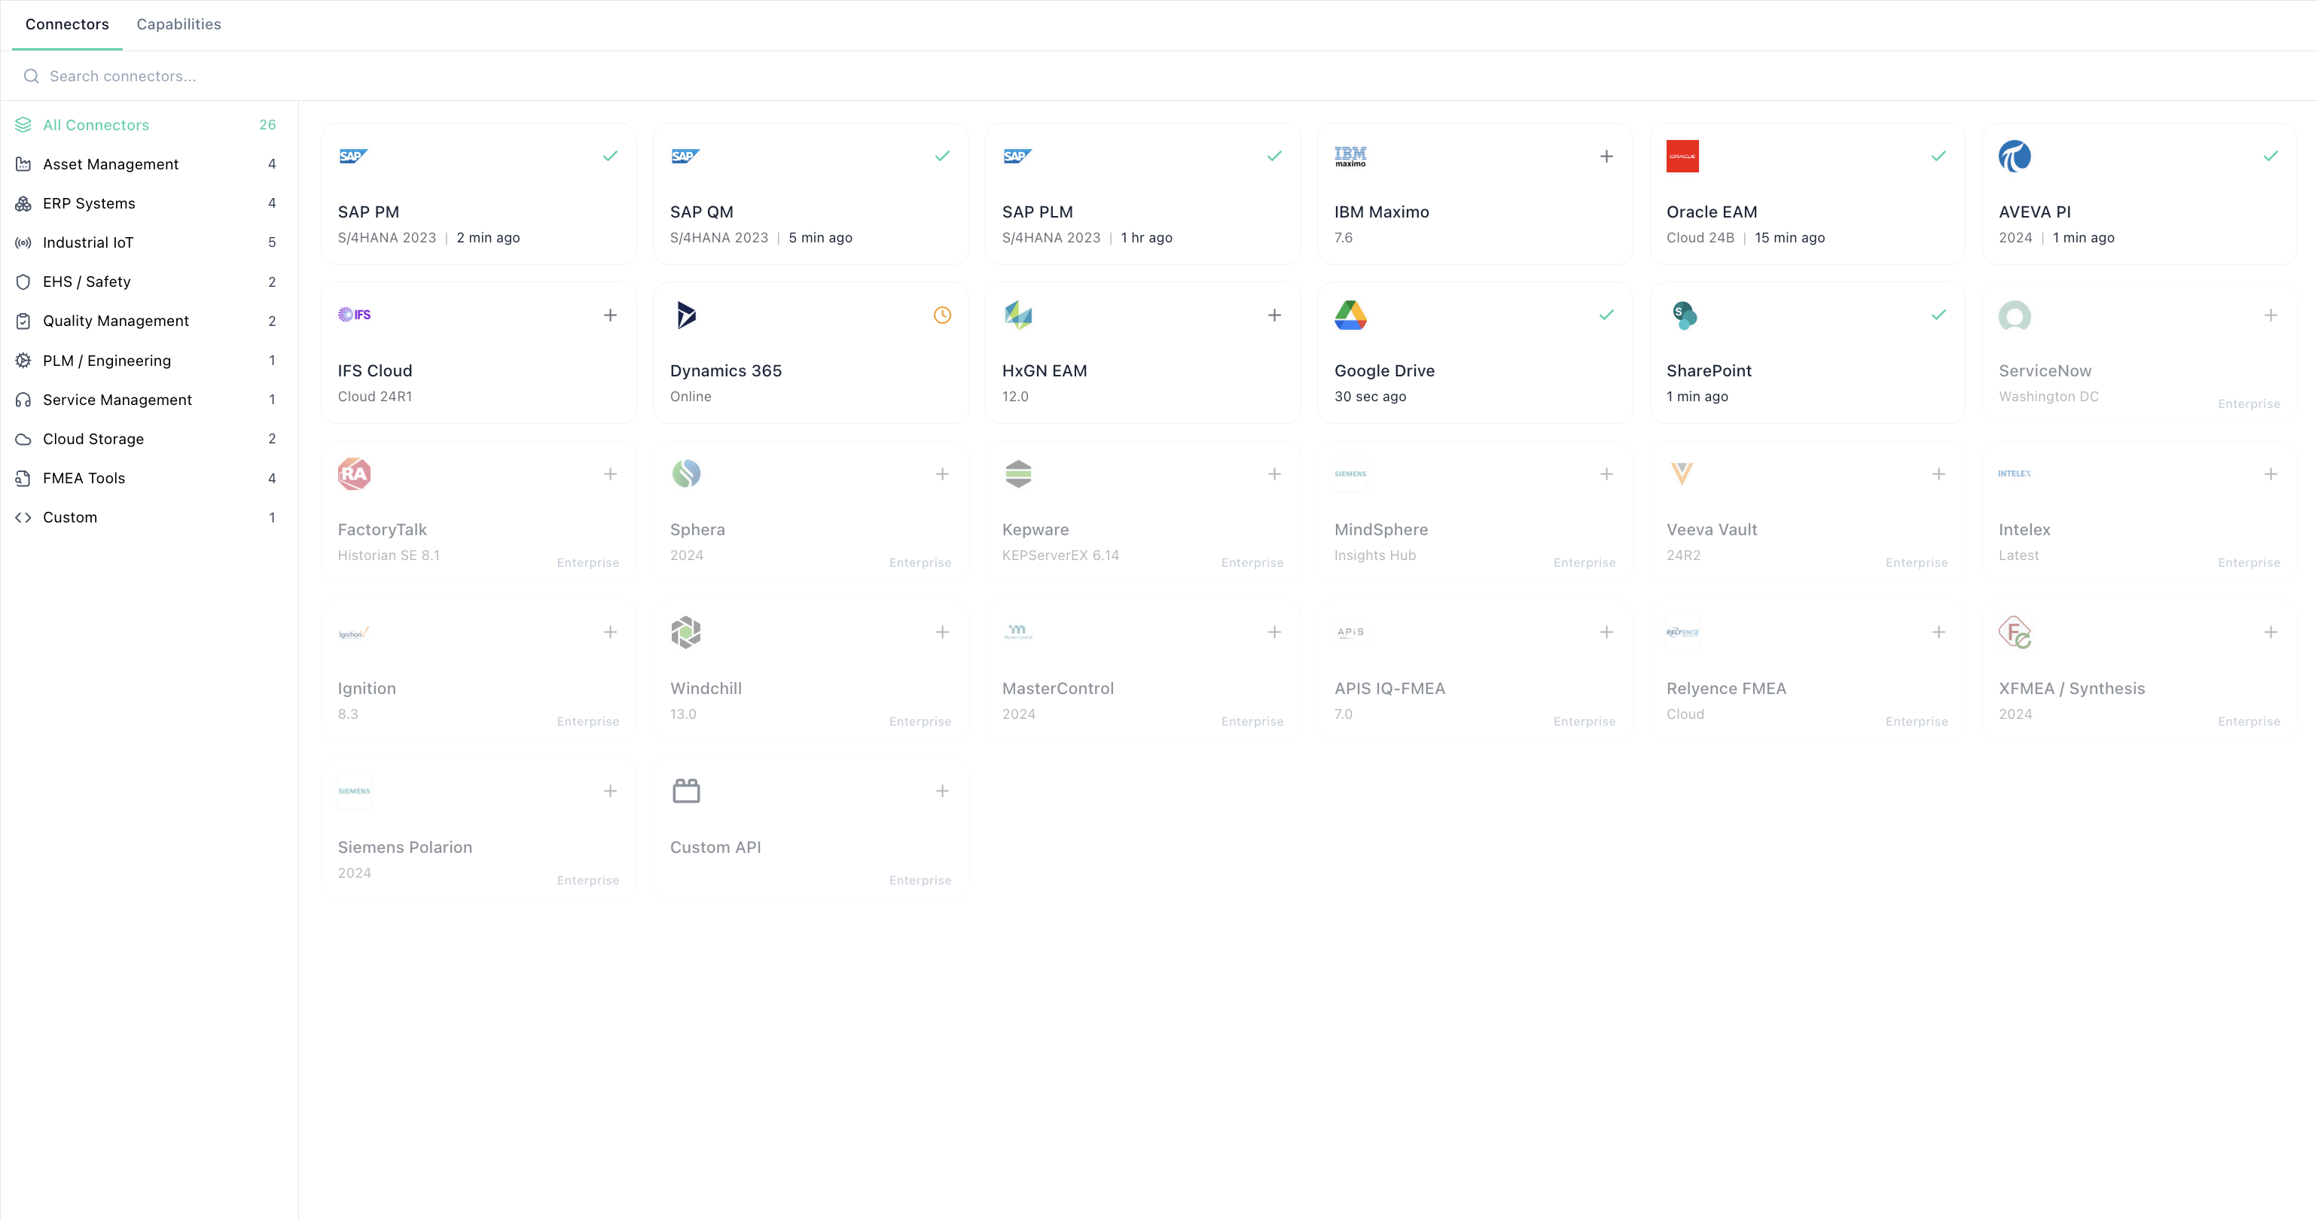Click the AVEVA PI card title
Screen dimensions: 2318x1221
(2035, 212)
